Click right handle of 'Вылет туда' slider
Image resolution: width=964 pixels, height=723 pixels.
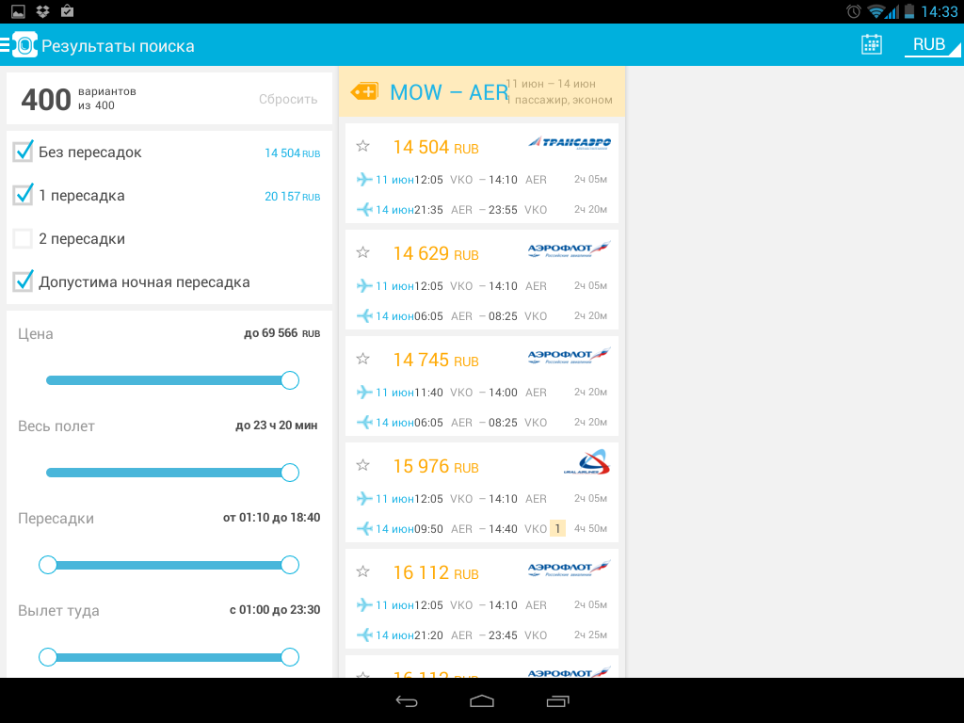tap(290, 657)
